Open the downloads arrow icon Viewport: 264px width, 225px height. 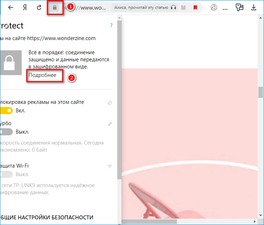(x=254, y=7)
